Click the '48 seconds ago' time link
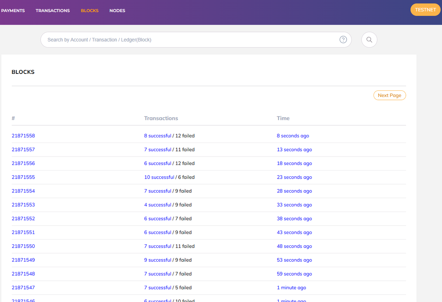The width and height of the screenshot is (442, 302). (294, 246)
